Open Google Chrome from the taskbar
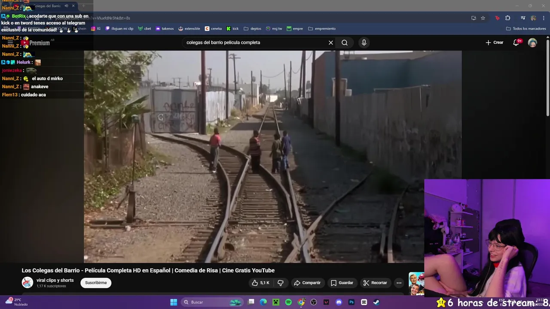 [301, 302]
